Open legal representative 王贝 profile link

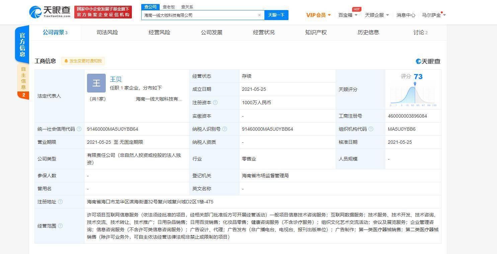click(x=116, y=79)
